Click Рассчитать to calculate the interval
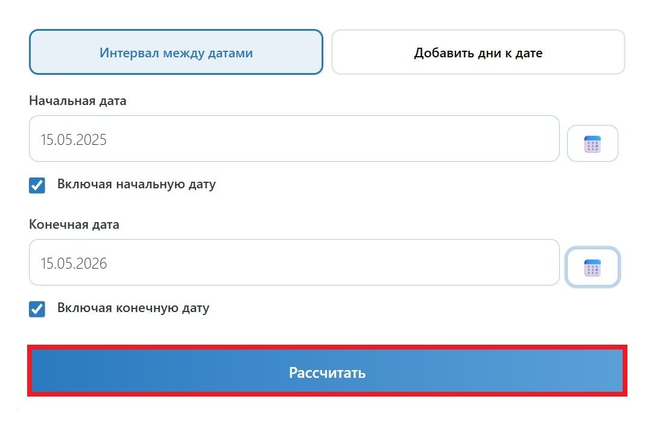Image resolution: width=657 pixels, height=431 pixels. [327, 372]
